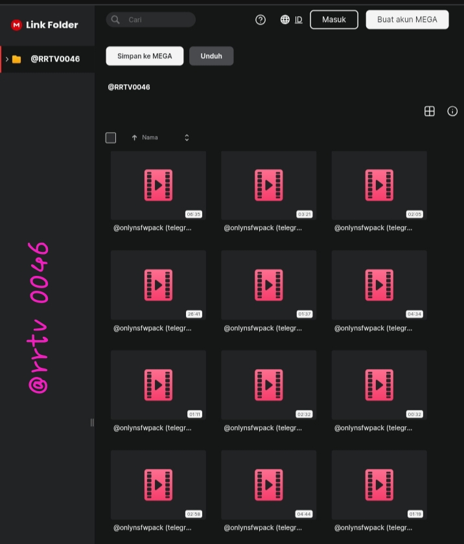Click the video icon with duration 02:05
Viewport: 464px width, 544px height.
coord(379,185)
